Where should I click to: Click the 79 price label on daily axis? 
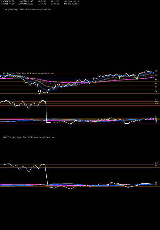(156, 87)
